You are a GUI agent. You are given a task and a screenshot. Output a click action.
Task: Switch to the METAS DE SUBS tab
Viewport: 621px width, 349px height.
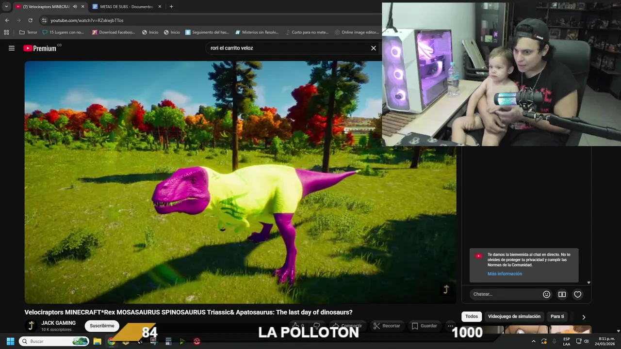coord(126,7)
